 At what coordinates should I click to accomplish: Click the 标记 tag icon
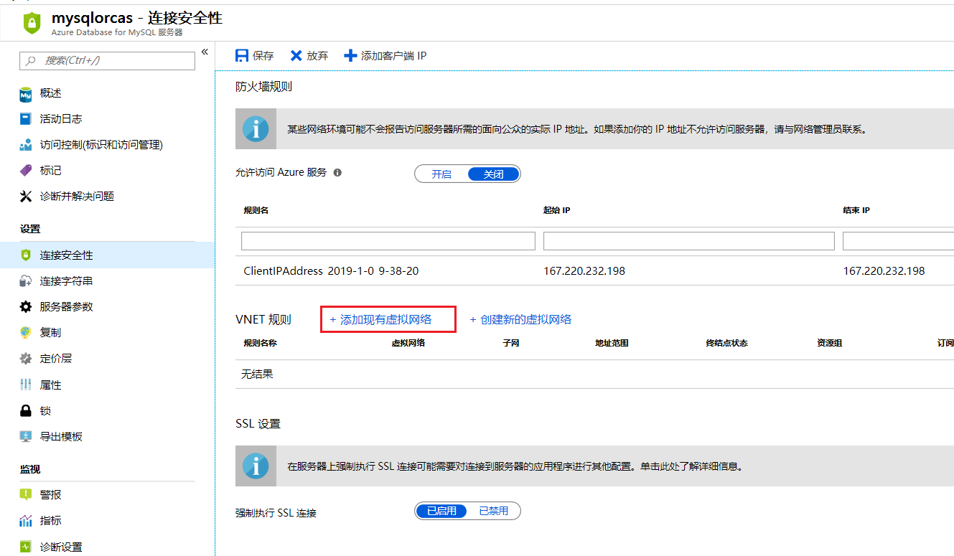[26, 171]
